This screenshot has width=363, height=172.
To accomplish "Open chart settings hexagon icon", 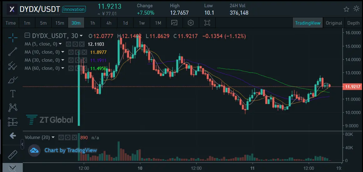I will point(190,23).
